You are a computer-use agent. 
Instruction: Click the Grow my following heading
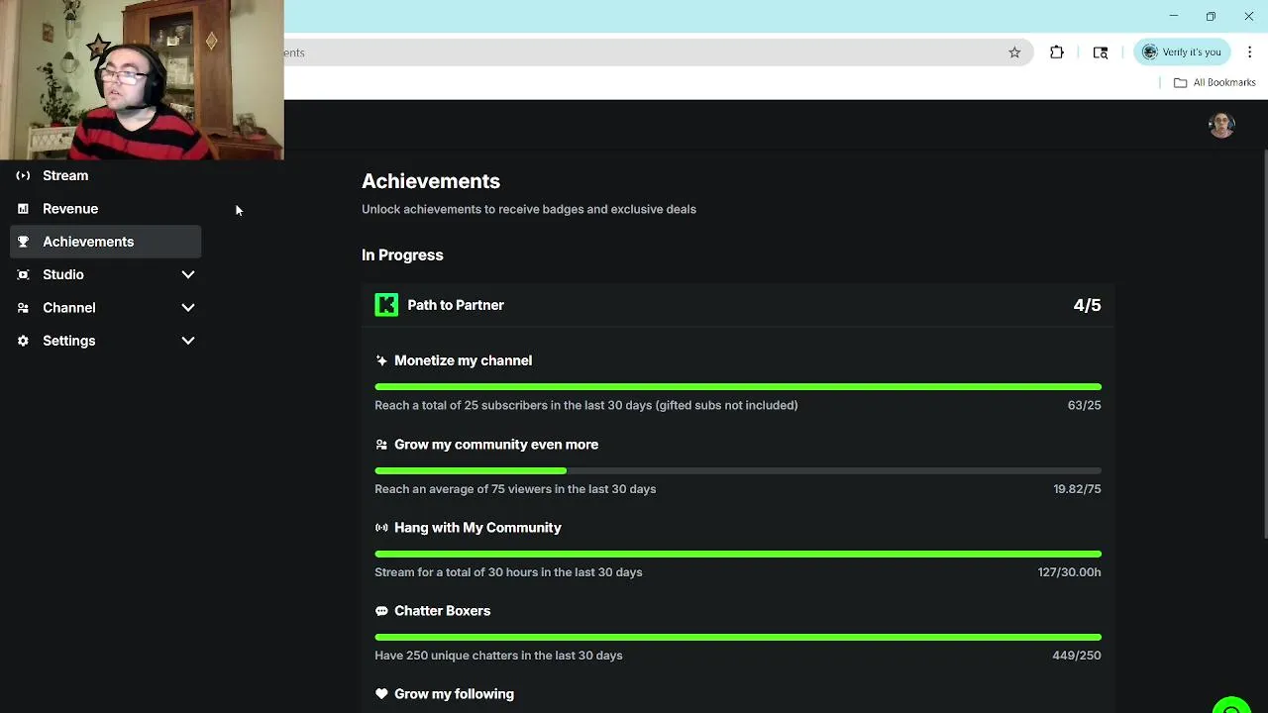tap(454, 694)
